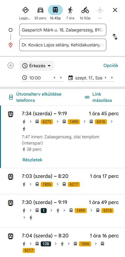Select the 7:03 – 8:20 route option
The width and height of the screenshot is (125, 257).
pos(63,181)
